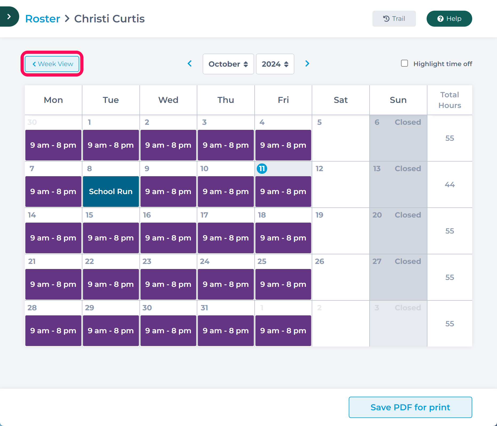Open the shift on Tuesday 1 October

[111, 145]
